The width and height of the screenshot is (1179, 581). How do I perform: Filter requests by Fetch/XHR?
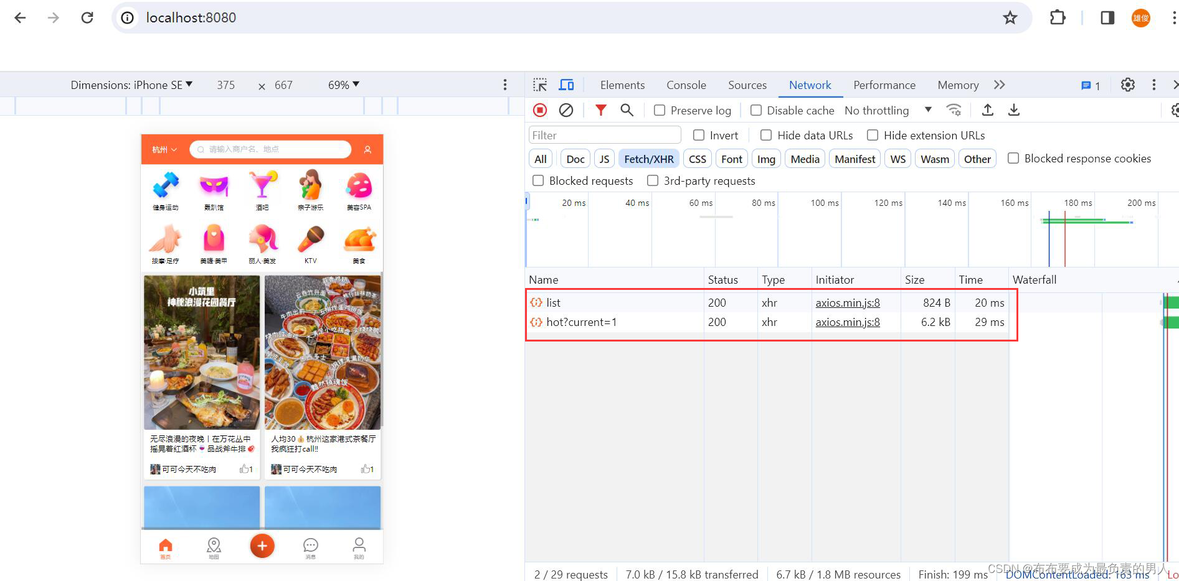pyautogui.click(x=649, y=159)
